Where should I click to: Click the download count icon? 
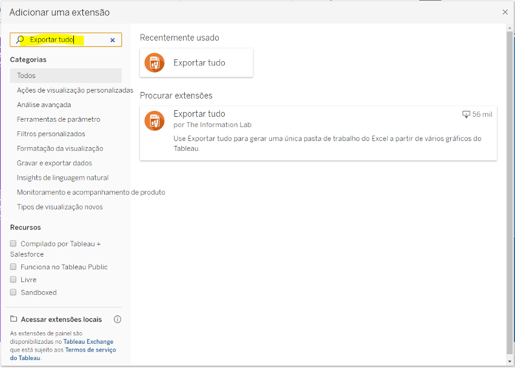466,114
